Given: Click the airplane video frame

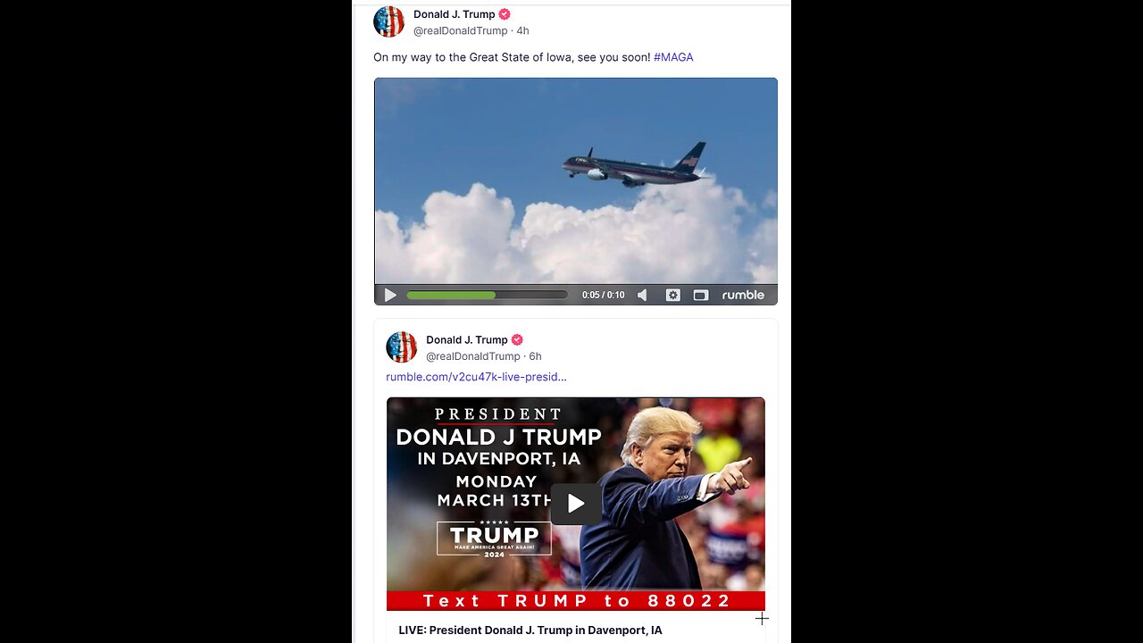Looking at the screenshot, I should (x=576, y=181).
